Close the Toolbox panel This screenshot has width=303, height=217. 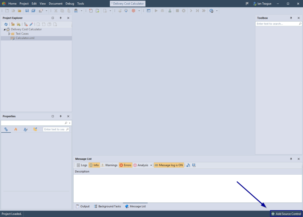point(299,18)
